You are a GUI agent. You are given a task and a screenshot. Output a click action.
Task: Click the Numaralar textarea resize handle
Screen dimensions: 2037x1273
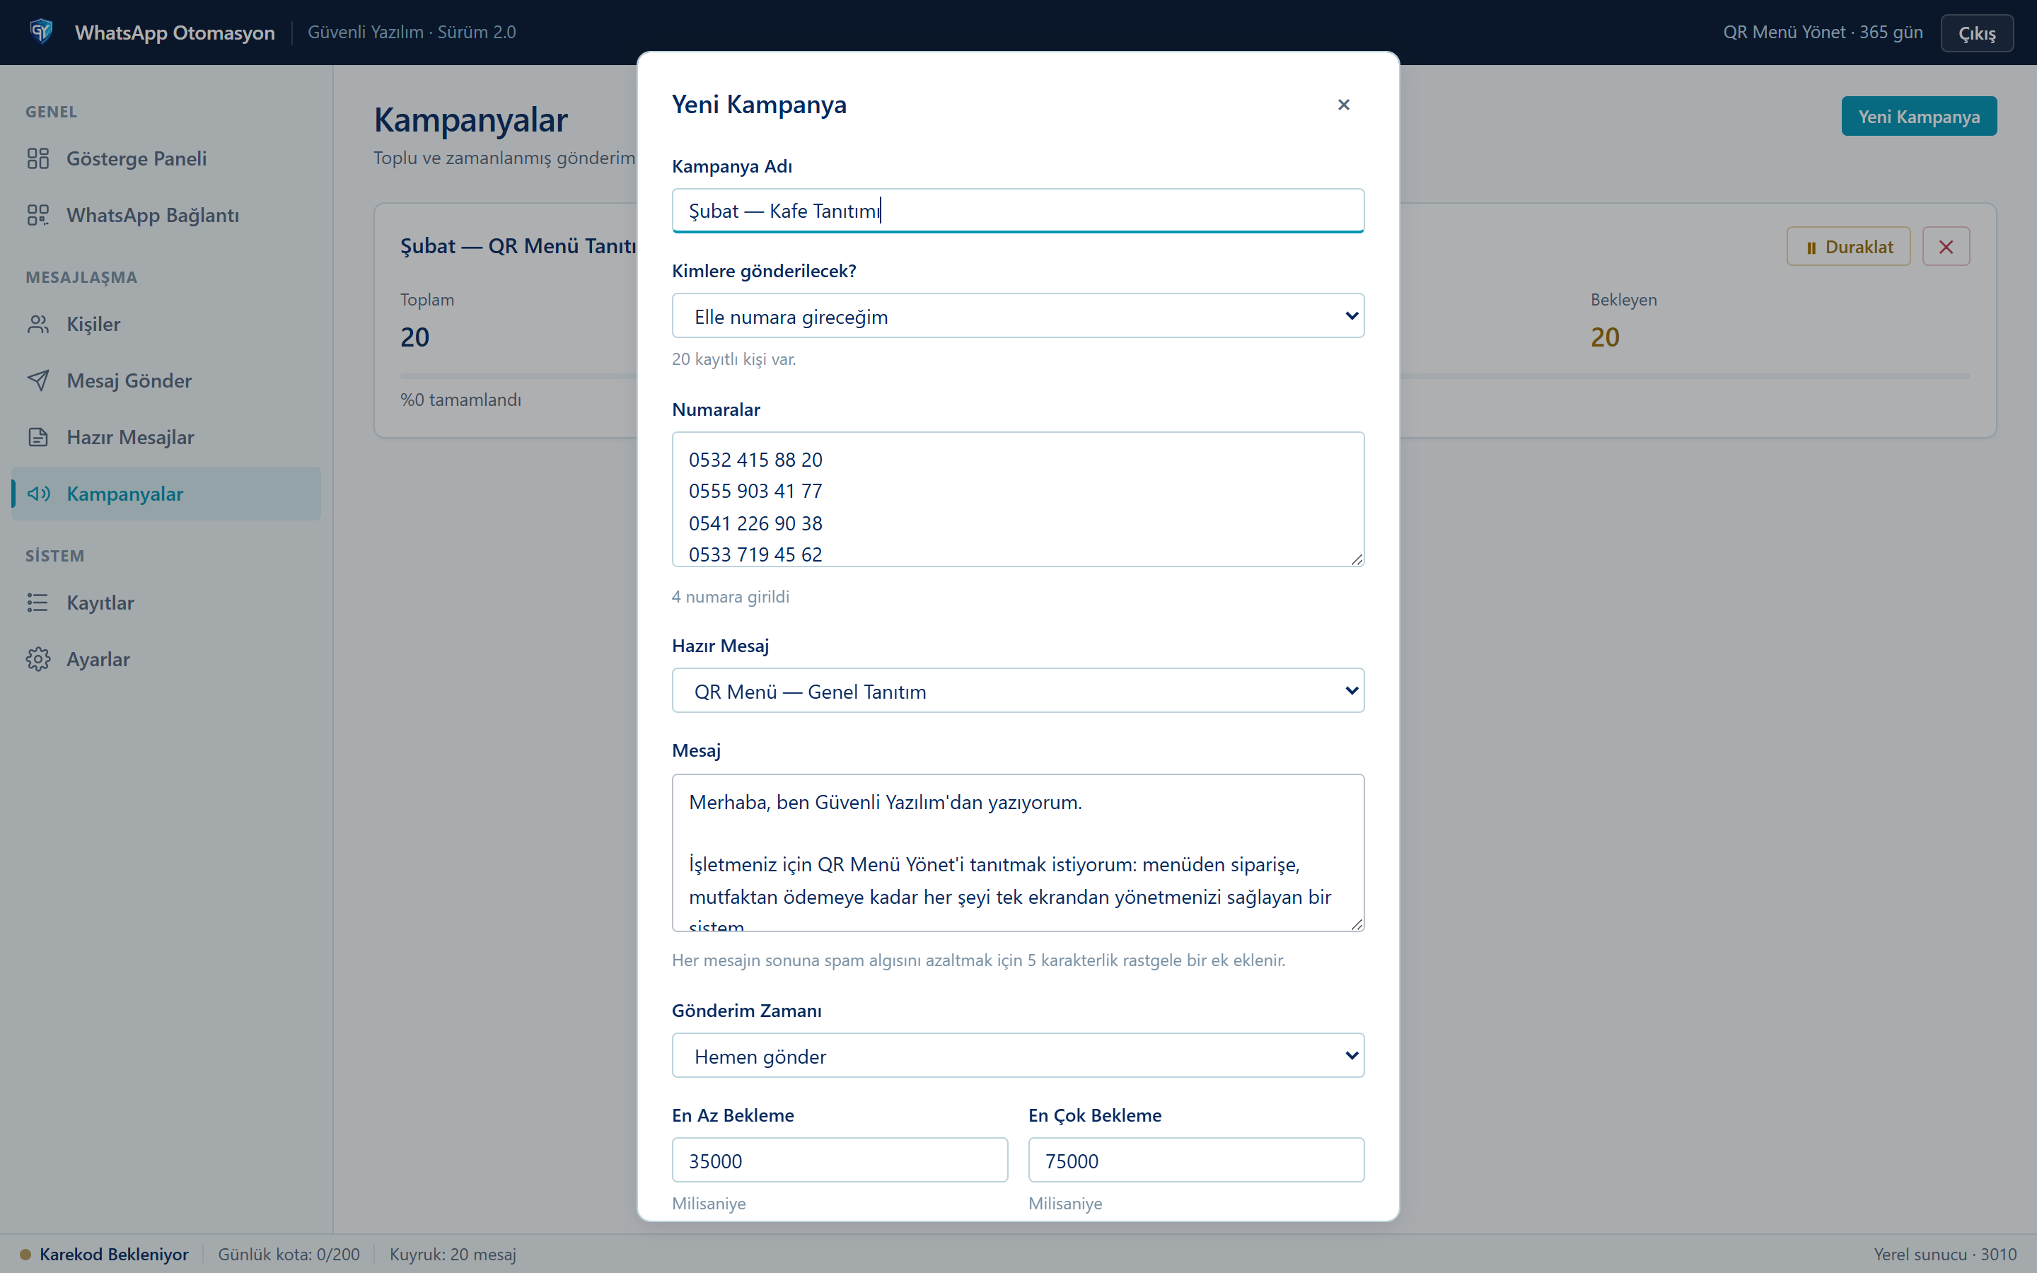[1357, 559]
